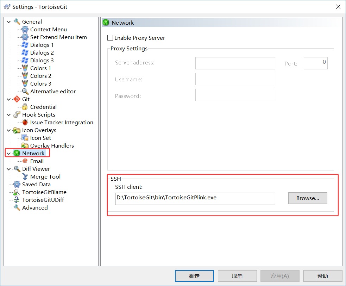Open Email settings under Network
This screenshot has width=346, height=286.
pos(37,161)
